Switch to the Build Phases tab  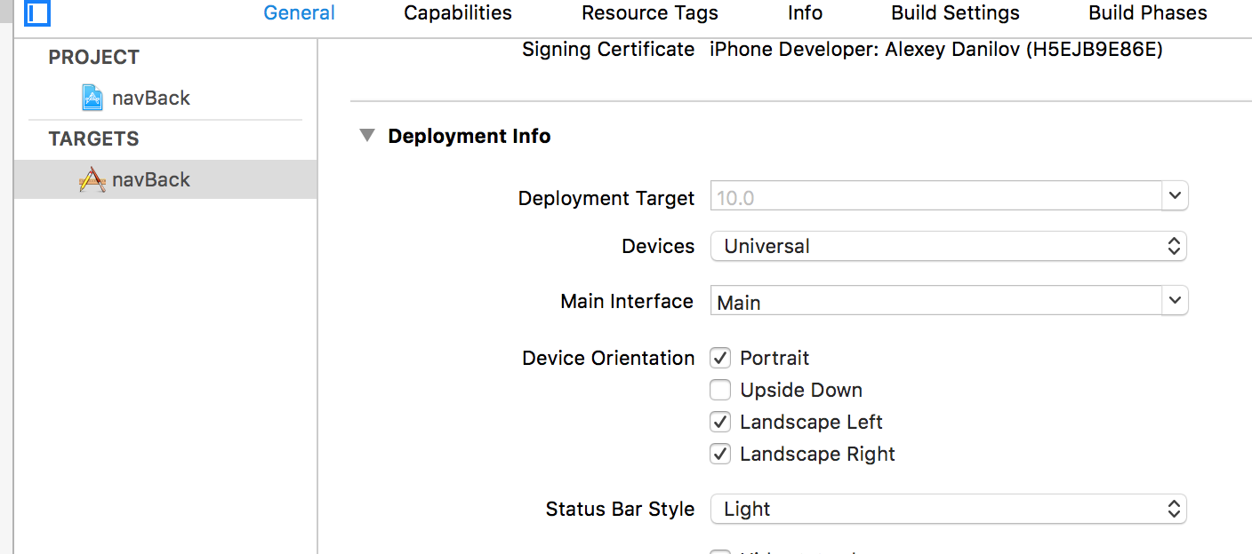(1147, 12)
